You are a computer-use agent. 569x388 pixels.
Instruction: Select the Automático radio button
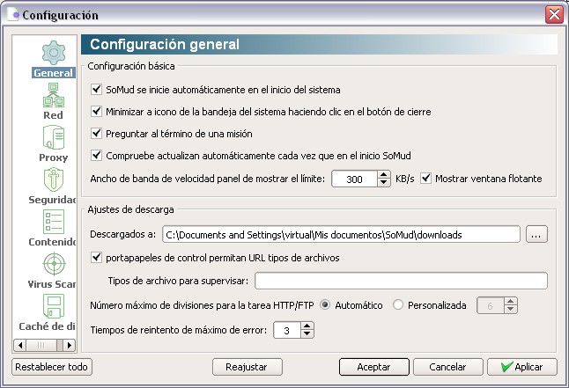(x=325, y=305)
